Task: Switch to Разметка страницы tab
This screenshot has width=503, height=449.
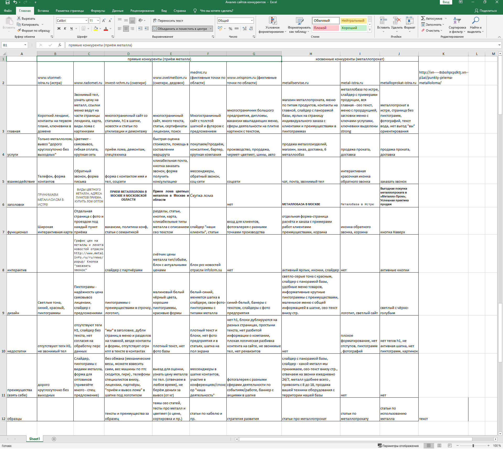Action: pos(70,11)
